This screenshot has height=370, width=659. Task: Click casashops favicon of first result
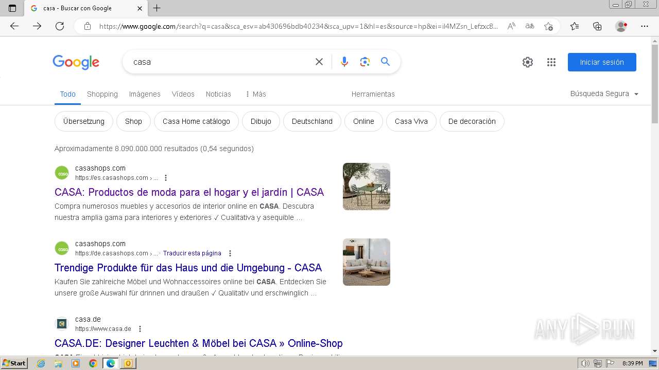(62, 173)
